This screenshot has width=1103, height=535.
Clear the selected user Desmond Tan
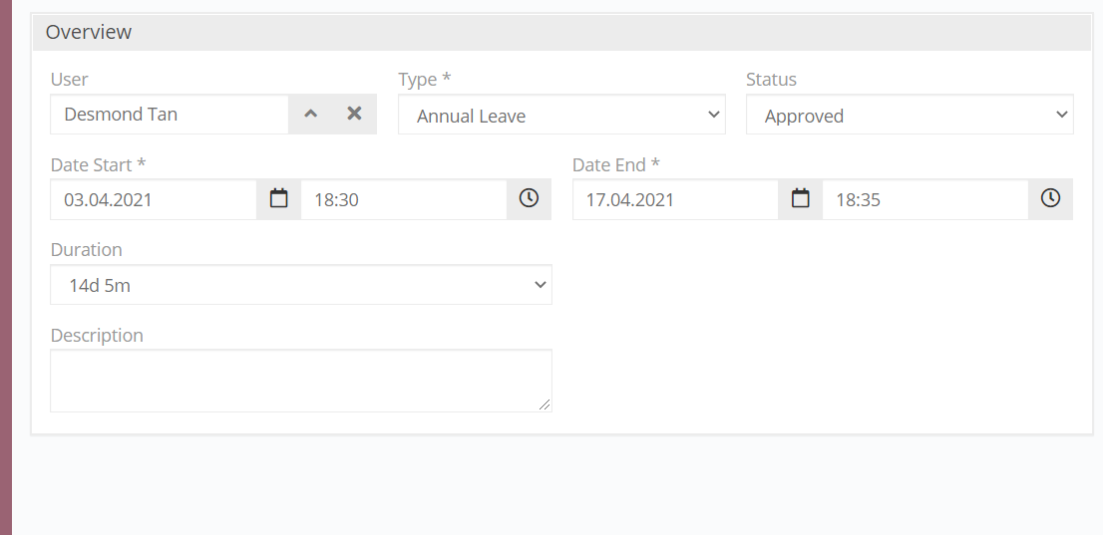354,114
